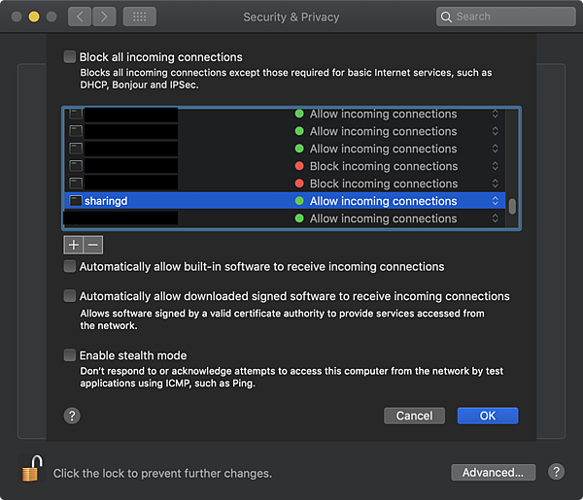Enable stealth mode checkbox
Viewport: 583px width, 500px height.
[x=70, y=355]
